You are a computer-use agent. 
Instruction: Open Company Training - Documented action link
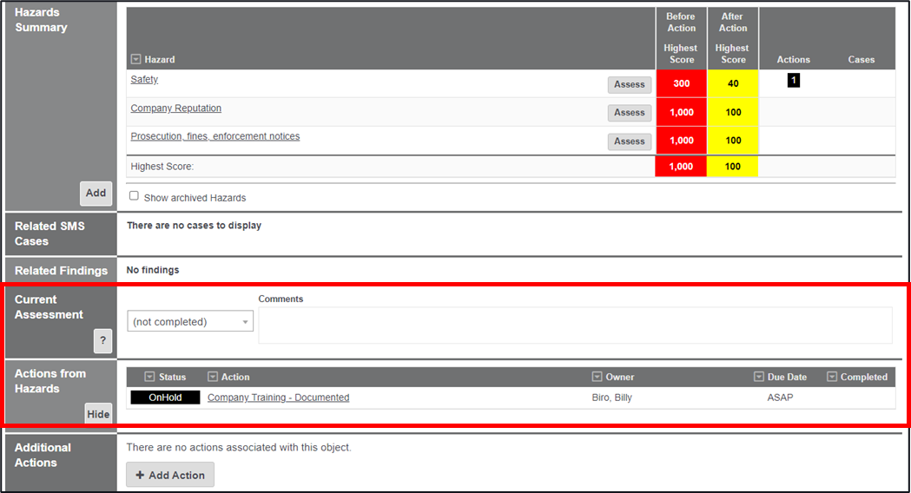(278, 398)
